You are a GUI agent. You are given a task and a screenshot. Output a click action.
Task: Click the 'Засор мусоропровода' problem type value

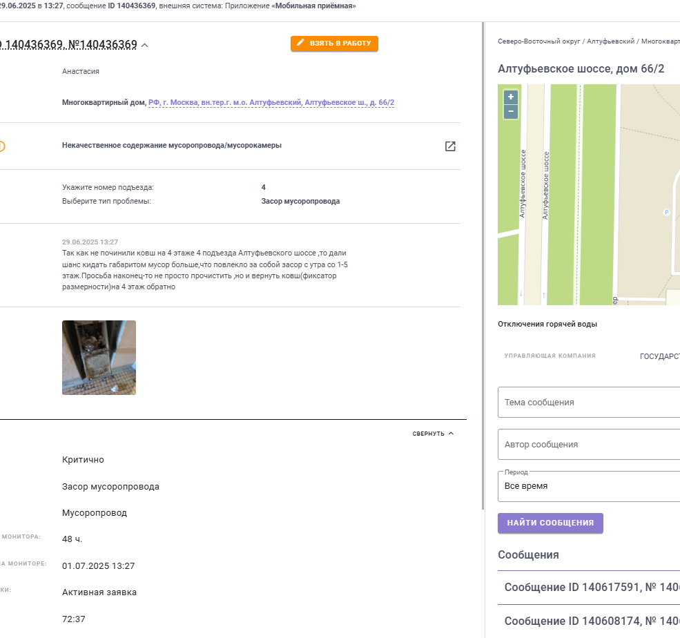(x=300, y=201)
